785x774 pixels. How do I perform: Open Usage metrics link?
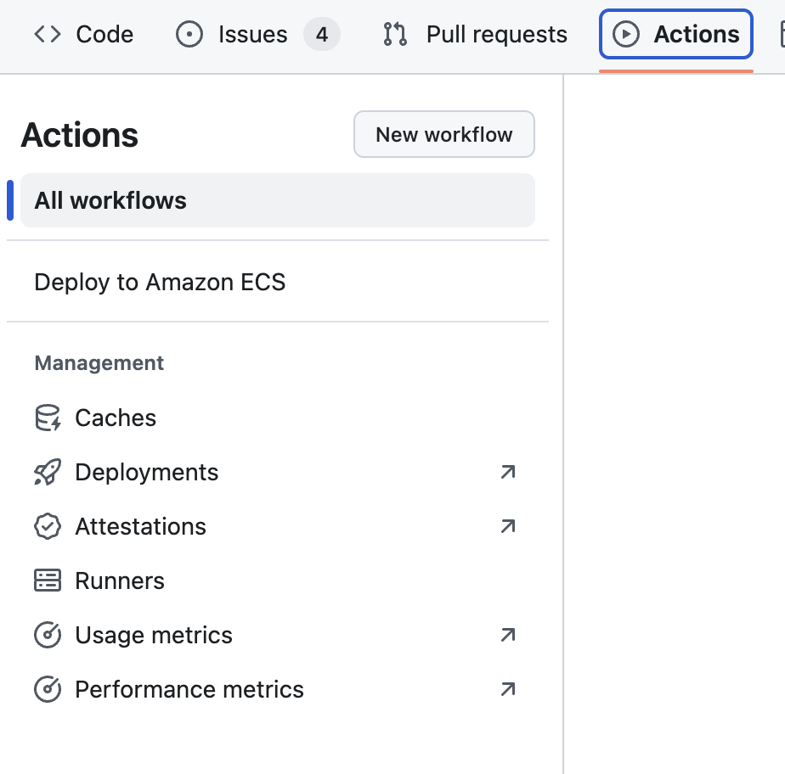[278, 635]
